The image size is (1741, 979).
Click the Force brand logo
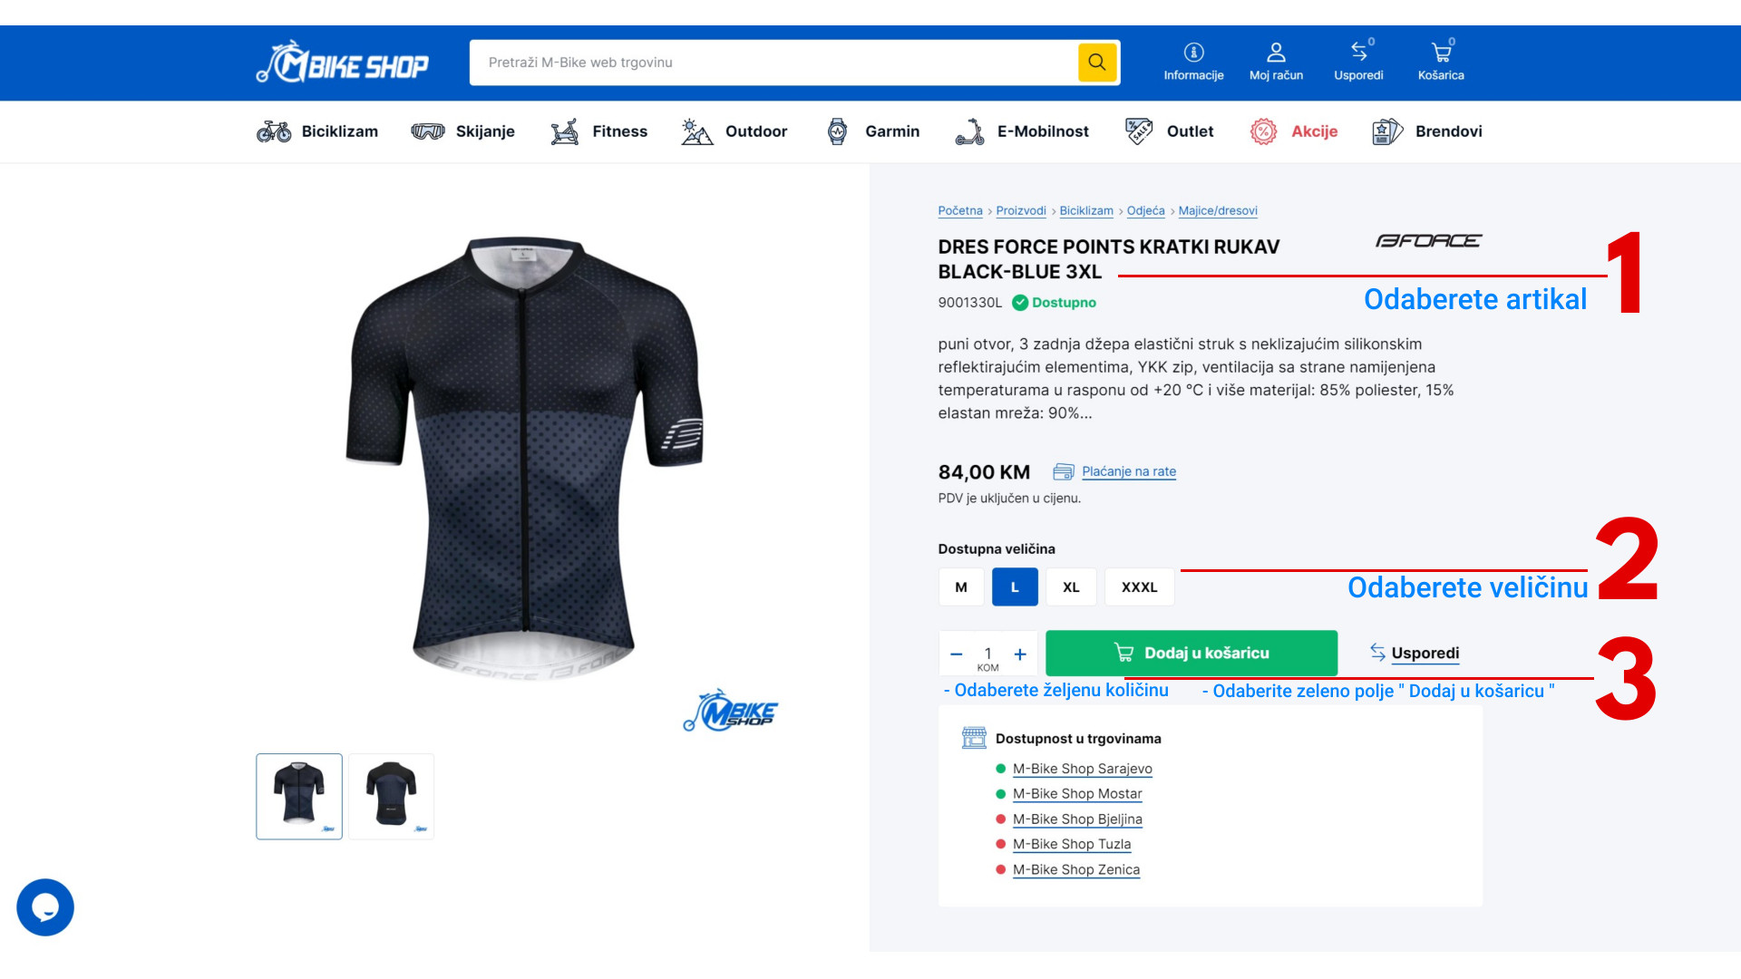point(1428,241)
